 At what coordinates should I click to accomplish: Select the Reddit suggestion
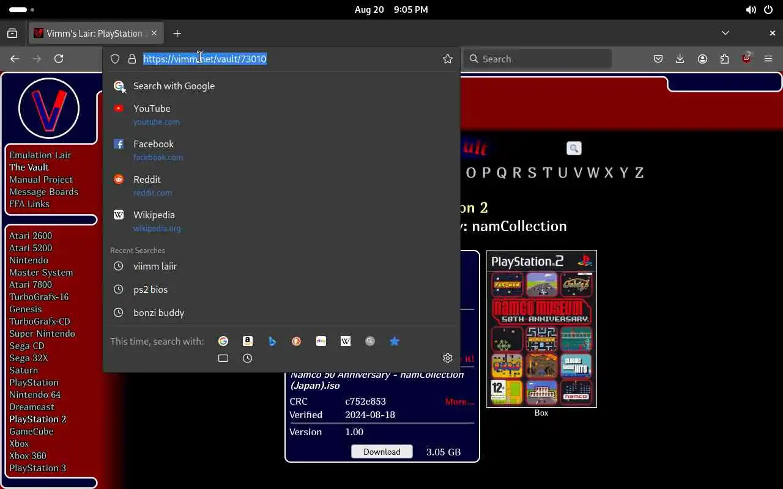tap(281, 185)
